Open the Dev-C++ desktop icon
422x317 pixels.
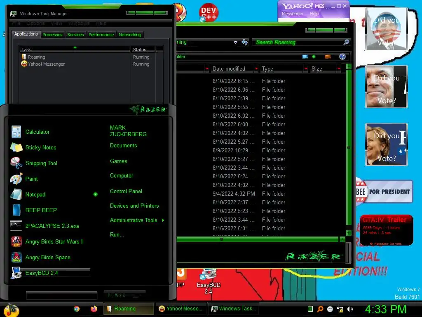click(209, 12)
